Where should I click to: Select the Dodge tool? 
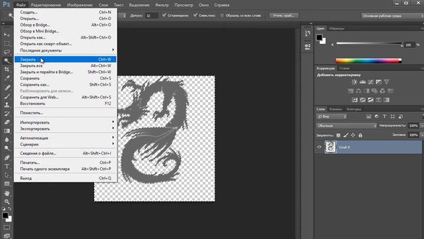point(7,148)
